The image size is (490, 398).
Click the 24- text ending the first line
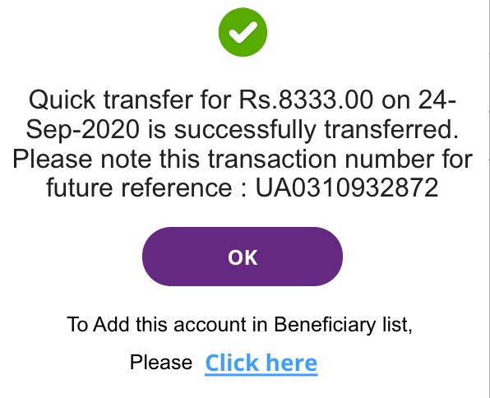[x=437, y=99]
